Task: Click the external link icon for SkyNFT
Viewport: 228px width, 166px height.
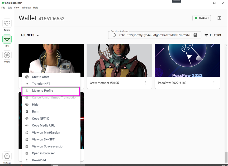Action: point(27,139)
